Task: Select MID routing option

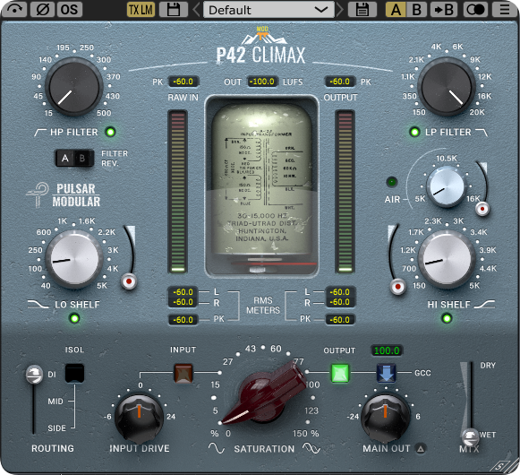Action: pos(55,402)
